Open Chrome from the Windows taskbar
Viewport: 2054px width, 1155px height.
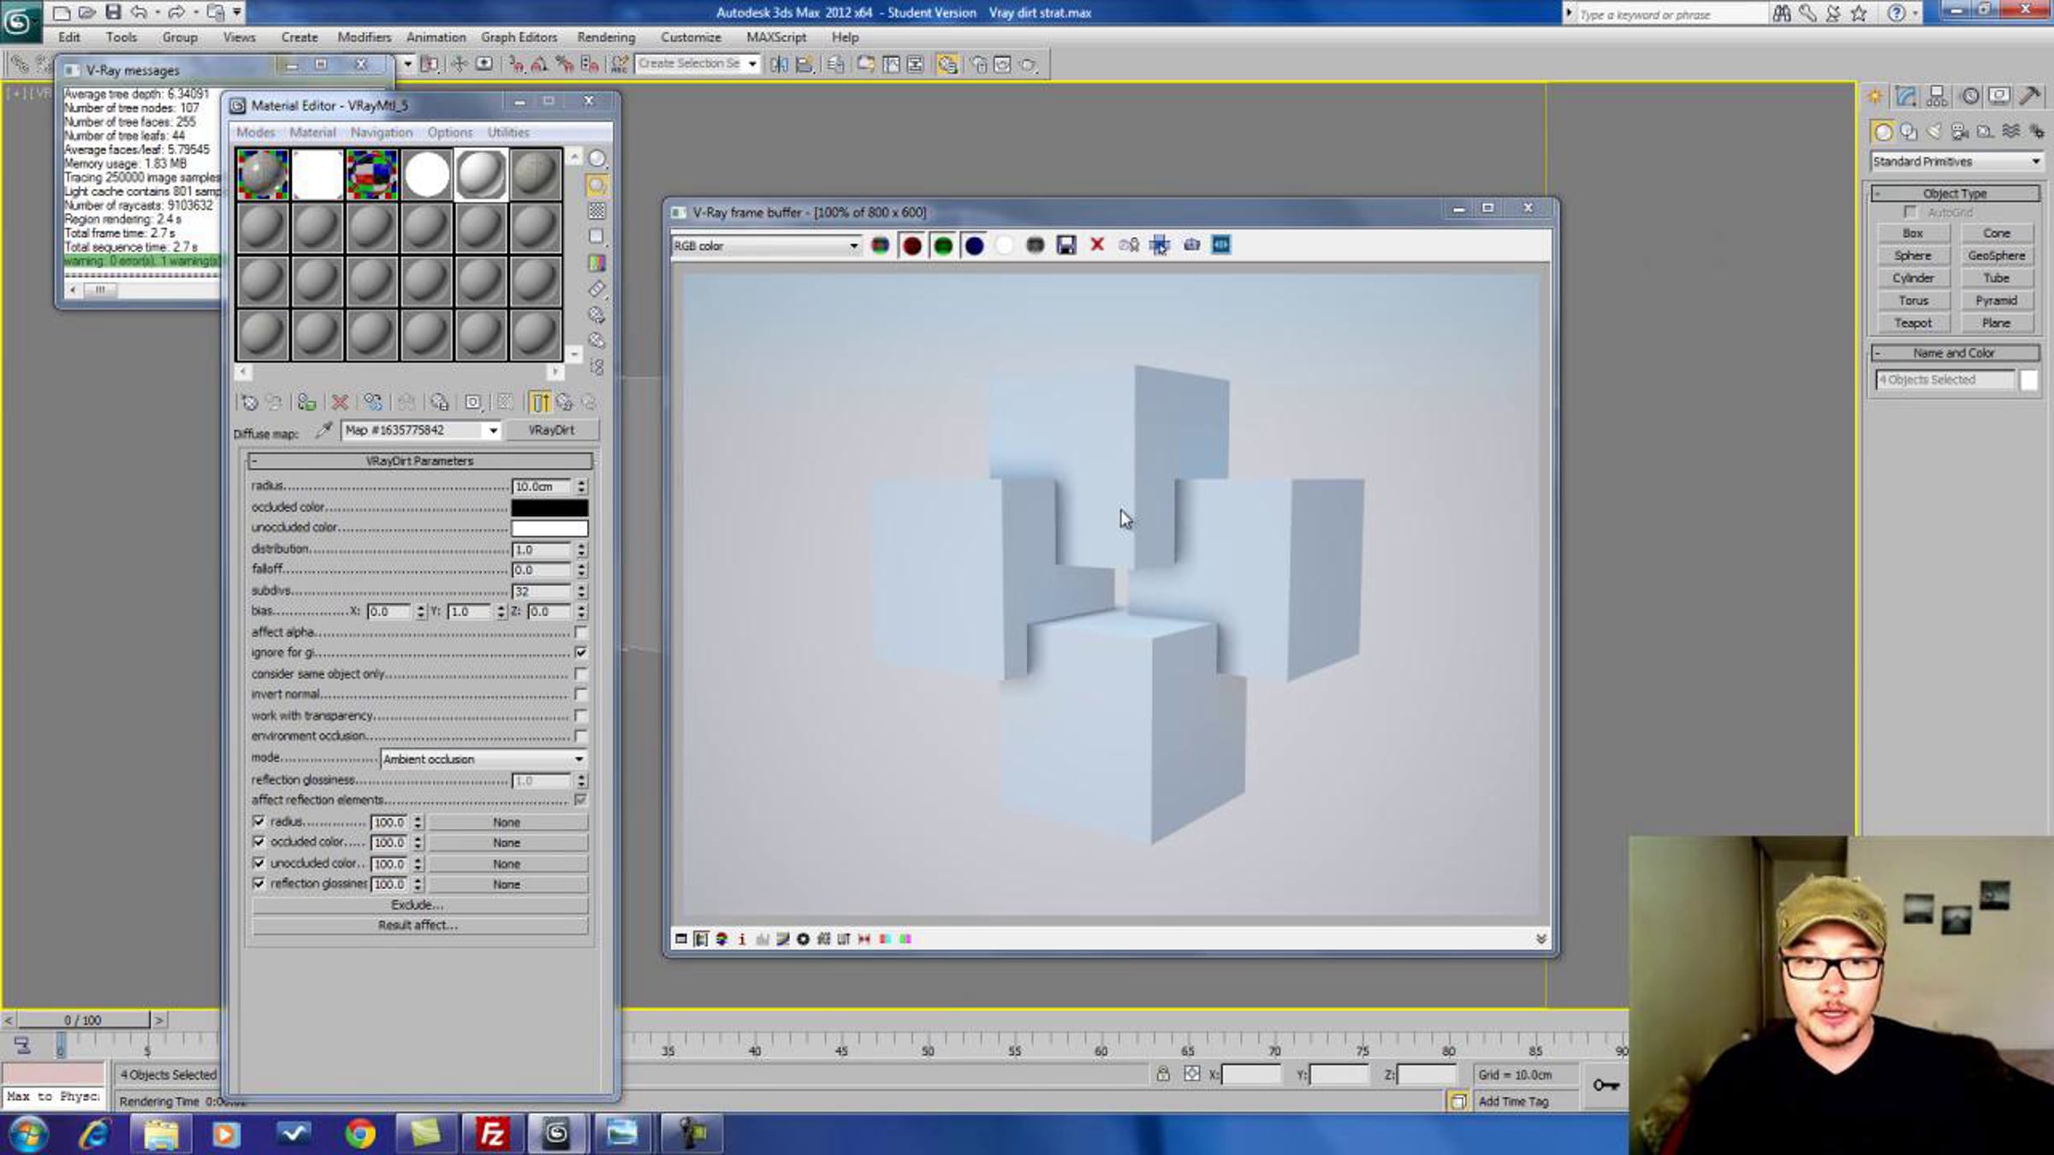tap(360, 1134)
